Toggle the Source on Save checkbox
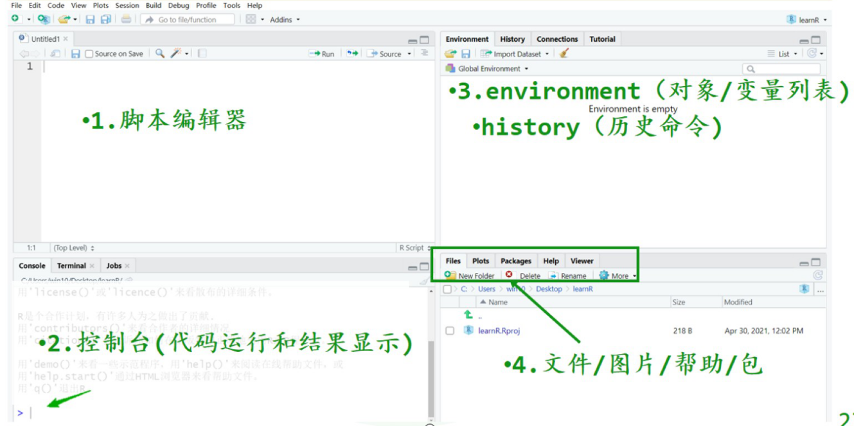854x426 pixels. tap(89, 54)
